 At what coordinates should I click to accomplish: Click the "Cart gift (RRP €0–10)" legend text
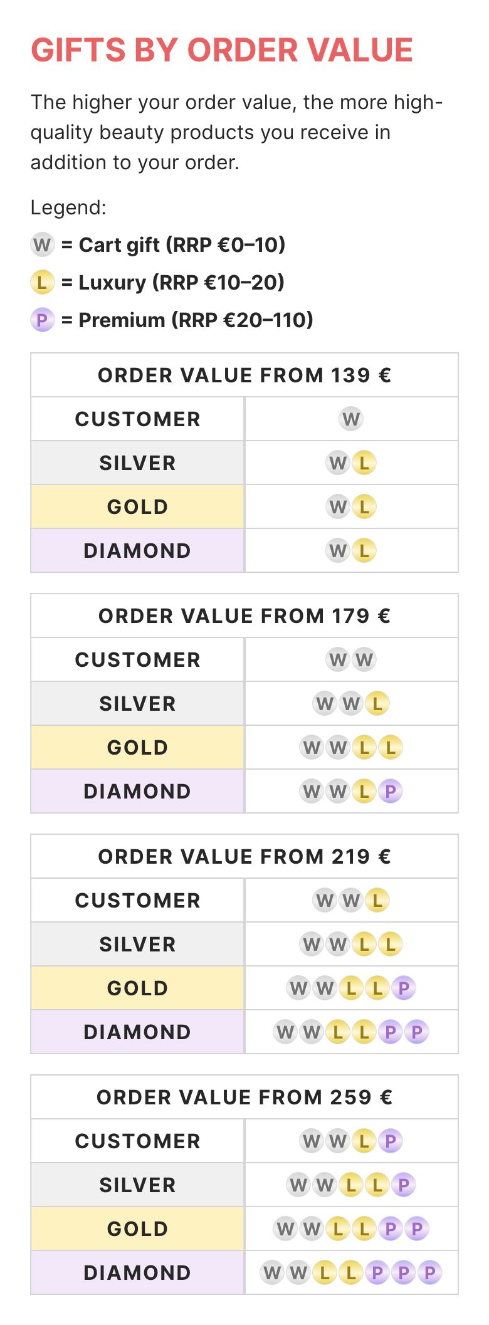click(x=182, y=244)
